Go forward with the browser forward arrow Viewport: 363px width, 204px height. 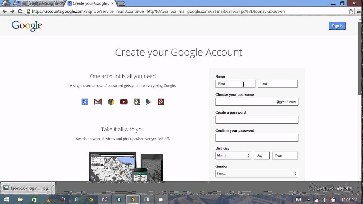click(x=12, y=11)
